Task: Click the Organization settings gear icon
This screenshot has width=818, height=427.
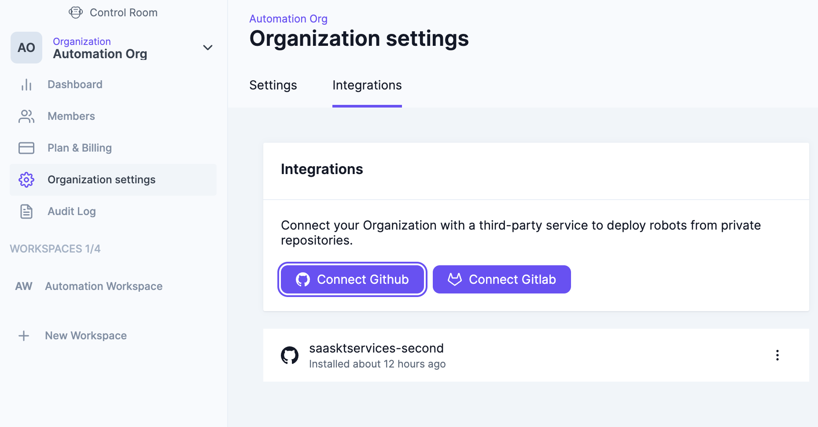Action: tap(26, 180)
